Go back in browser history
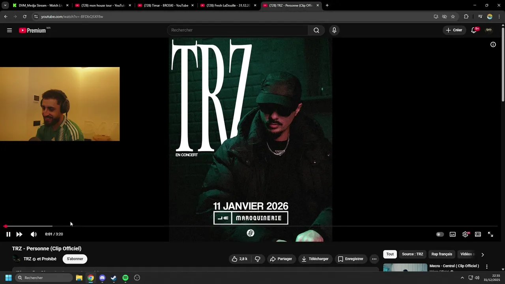Image resolution: width=505 pixels, height=284 pixels. click(x=6, y=17)
